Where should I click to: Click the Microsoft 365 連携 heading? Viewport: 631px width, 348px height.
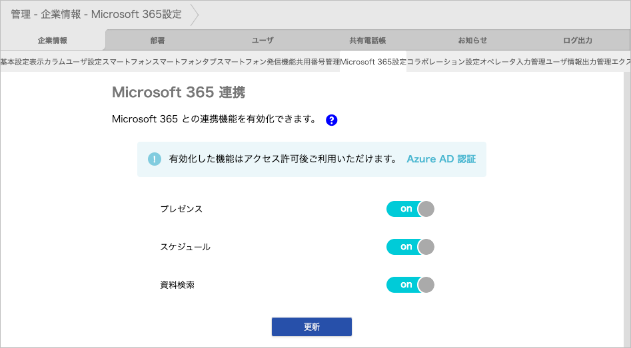tap(179, 92)
